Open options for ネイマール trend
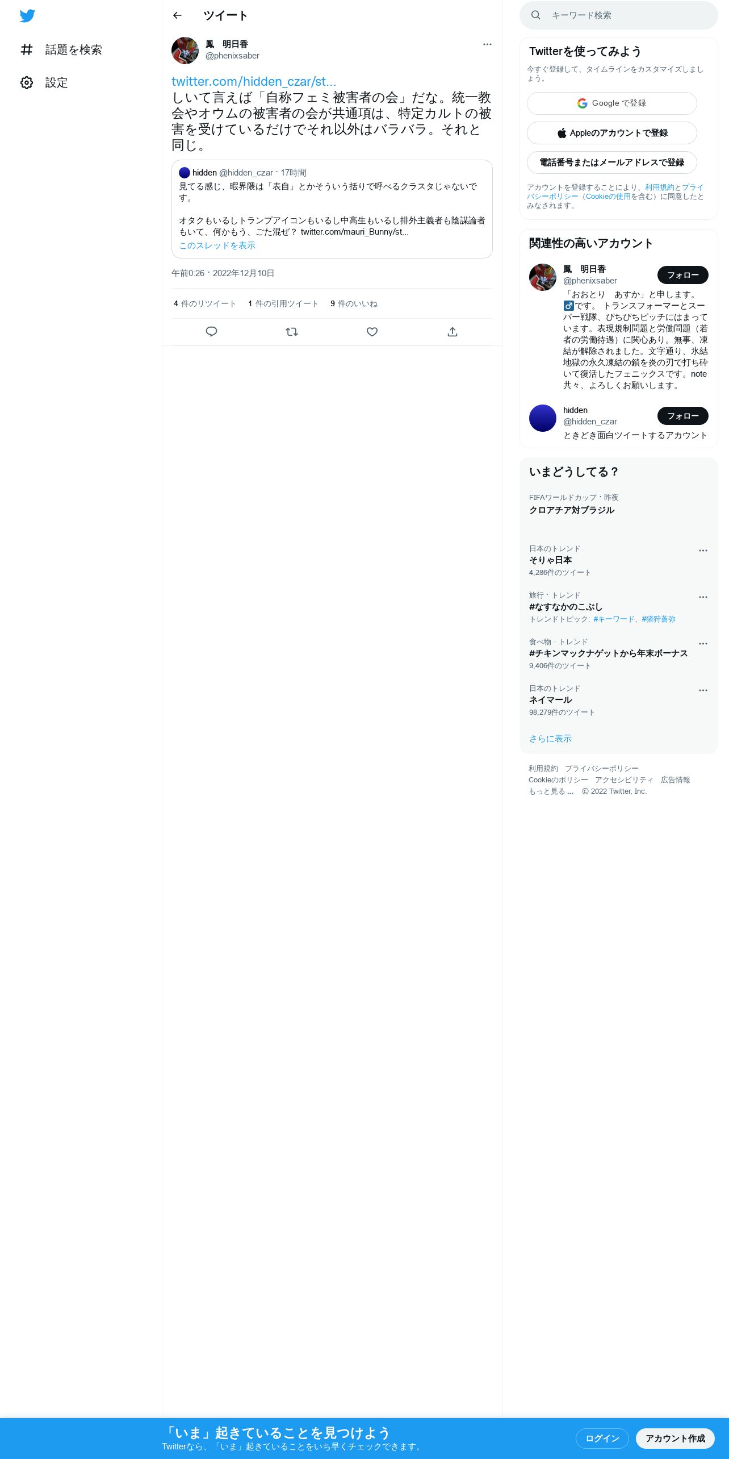The width and height of the screenshot is (729, 1459). (703, 690)
